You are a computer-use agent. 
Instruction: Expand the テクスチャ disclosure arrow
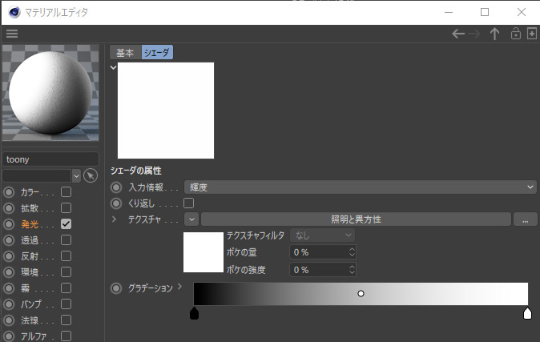(x=114, y=219)
